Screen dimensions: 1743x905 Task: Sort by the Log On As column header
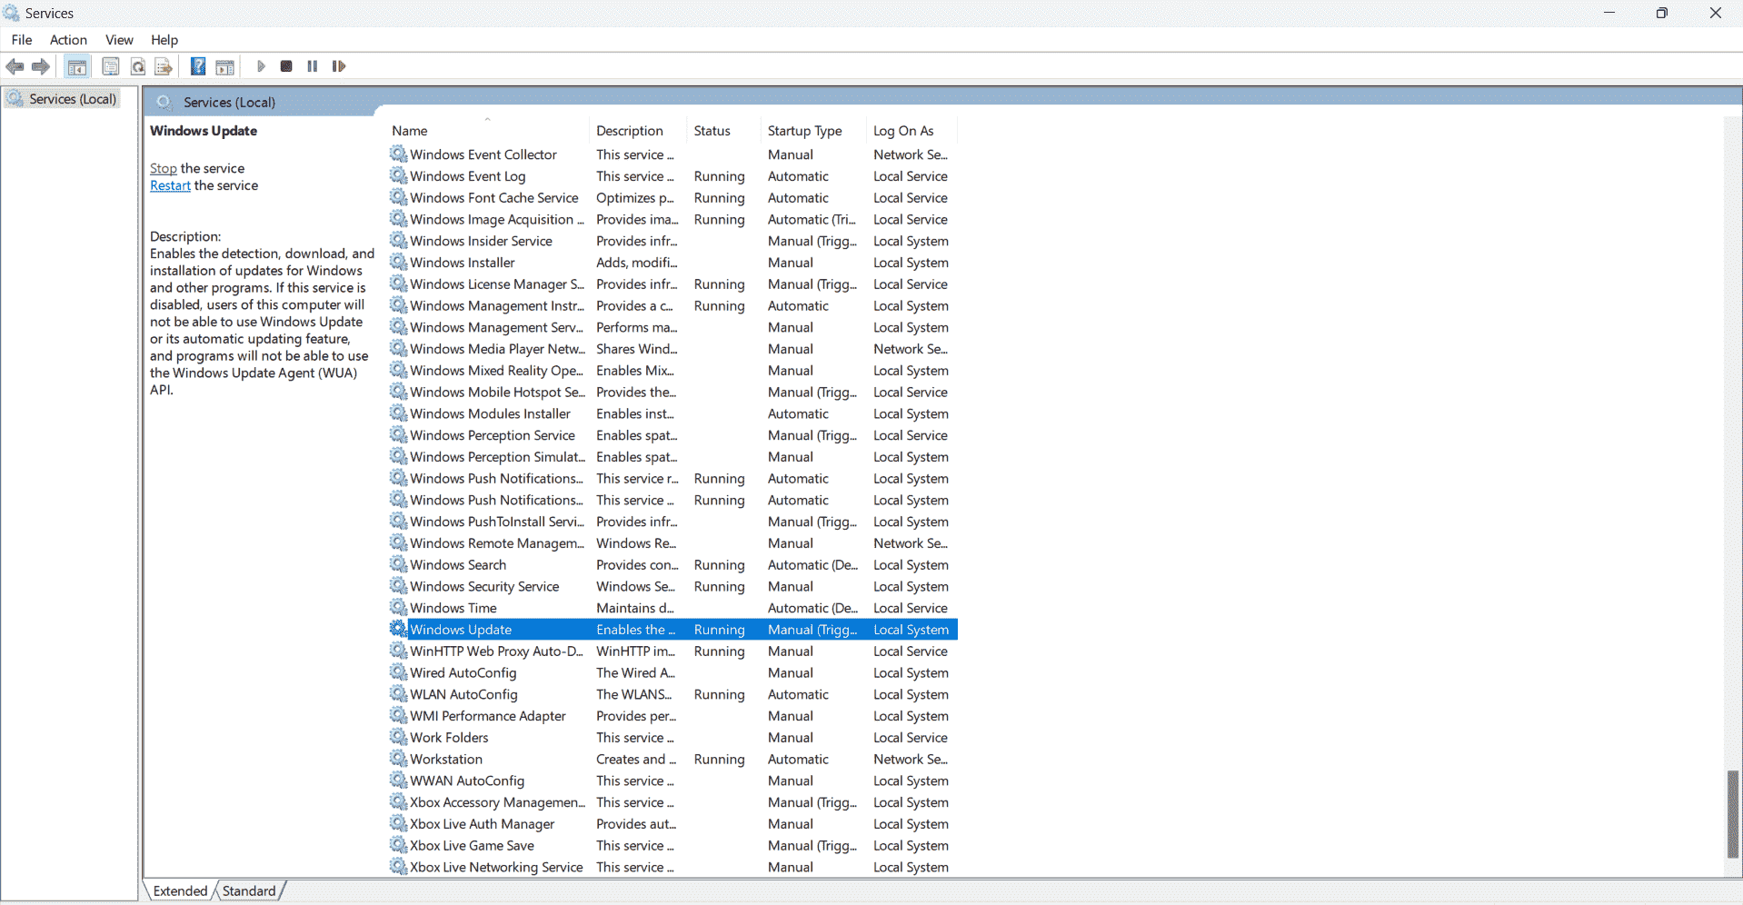912,131
